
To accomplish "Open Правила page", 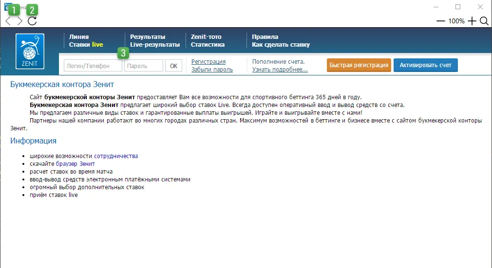I will (x=265, y=36).
